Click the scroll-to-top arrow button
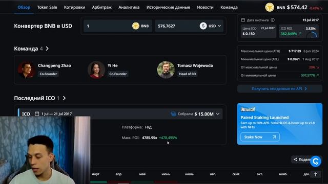The height and width of the screenshot is (184, 328). (x=316, y=174)
